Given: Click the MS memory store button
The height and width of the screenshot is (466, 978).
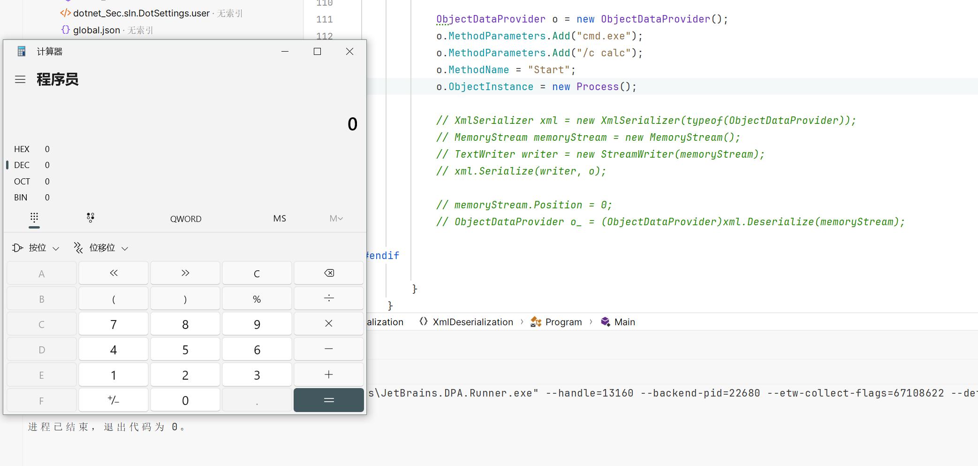Looking at the screenshot, I should pyautogui.click(x=280, y=219).
